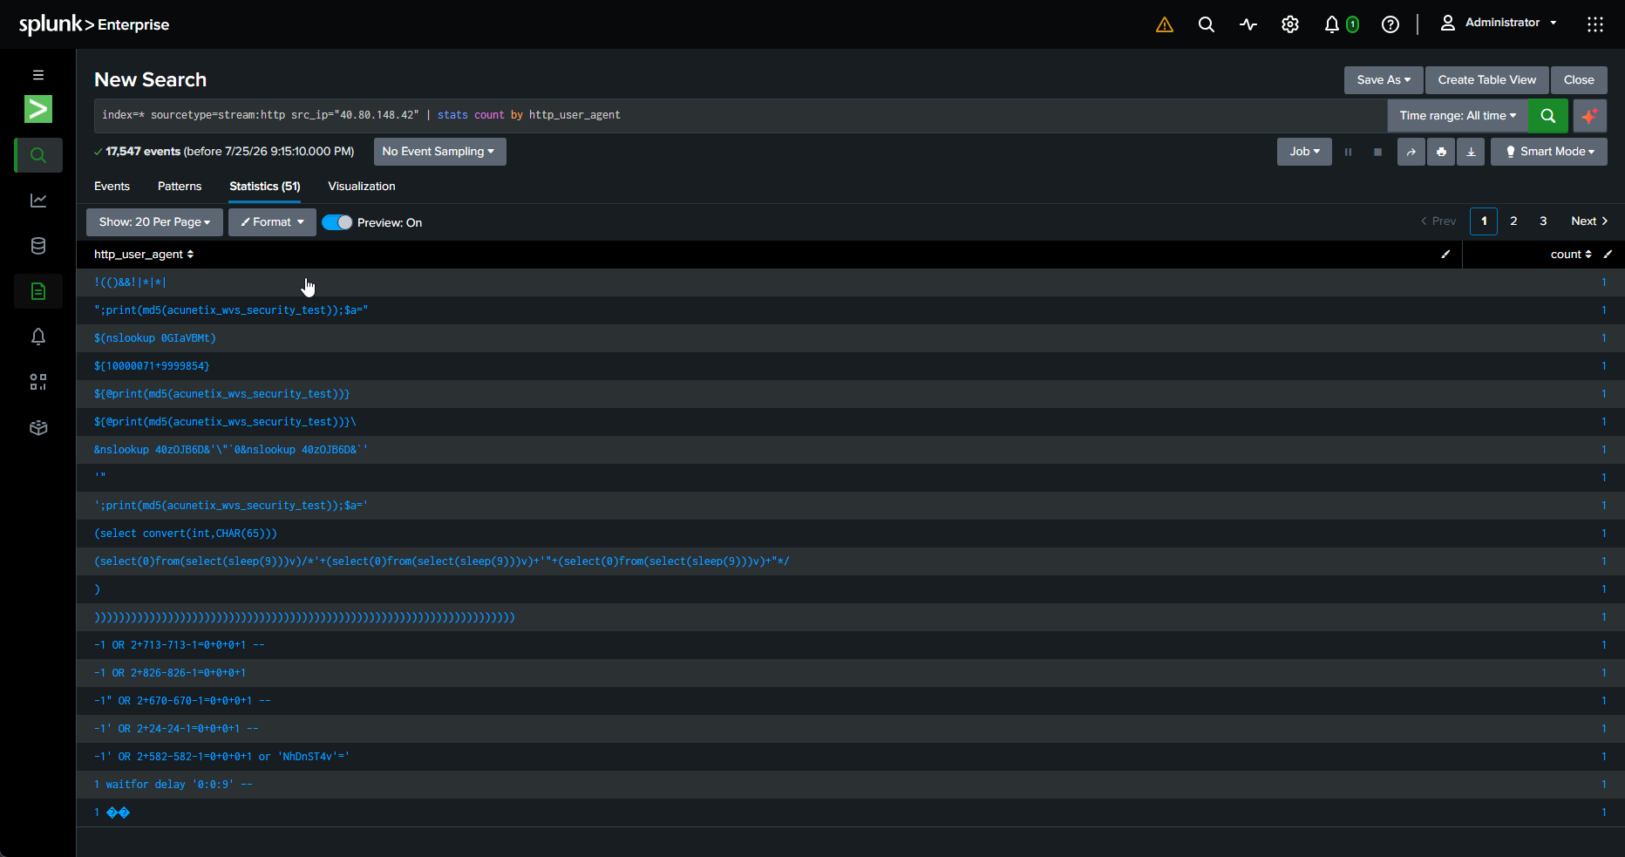Click the !(()&&!|*|*| user agent value
1625x857 pixels.
pos(131,282)
